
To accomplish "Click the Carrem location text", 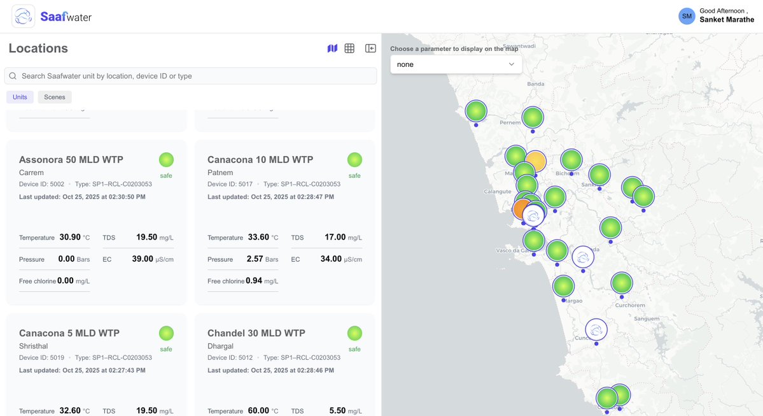I will coord(31,173).
